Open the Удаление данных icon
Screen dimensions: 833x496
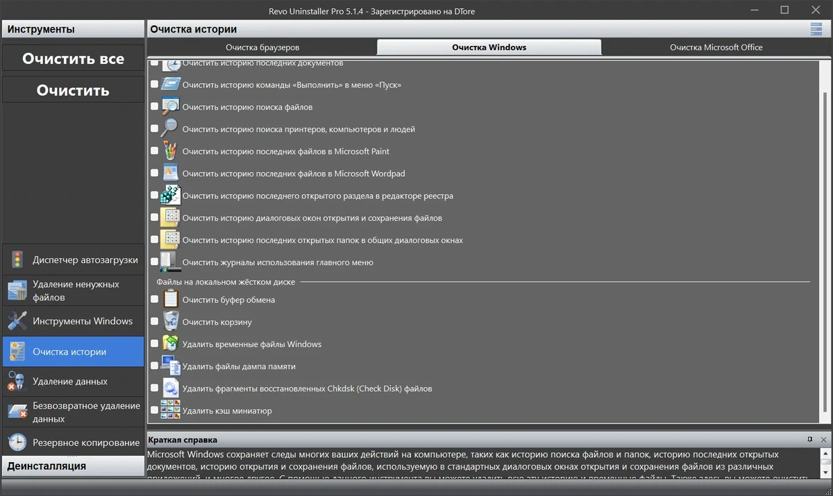17,382
